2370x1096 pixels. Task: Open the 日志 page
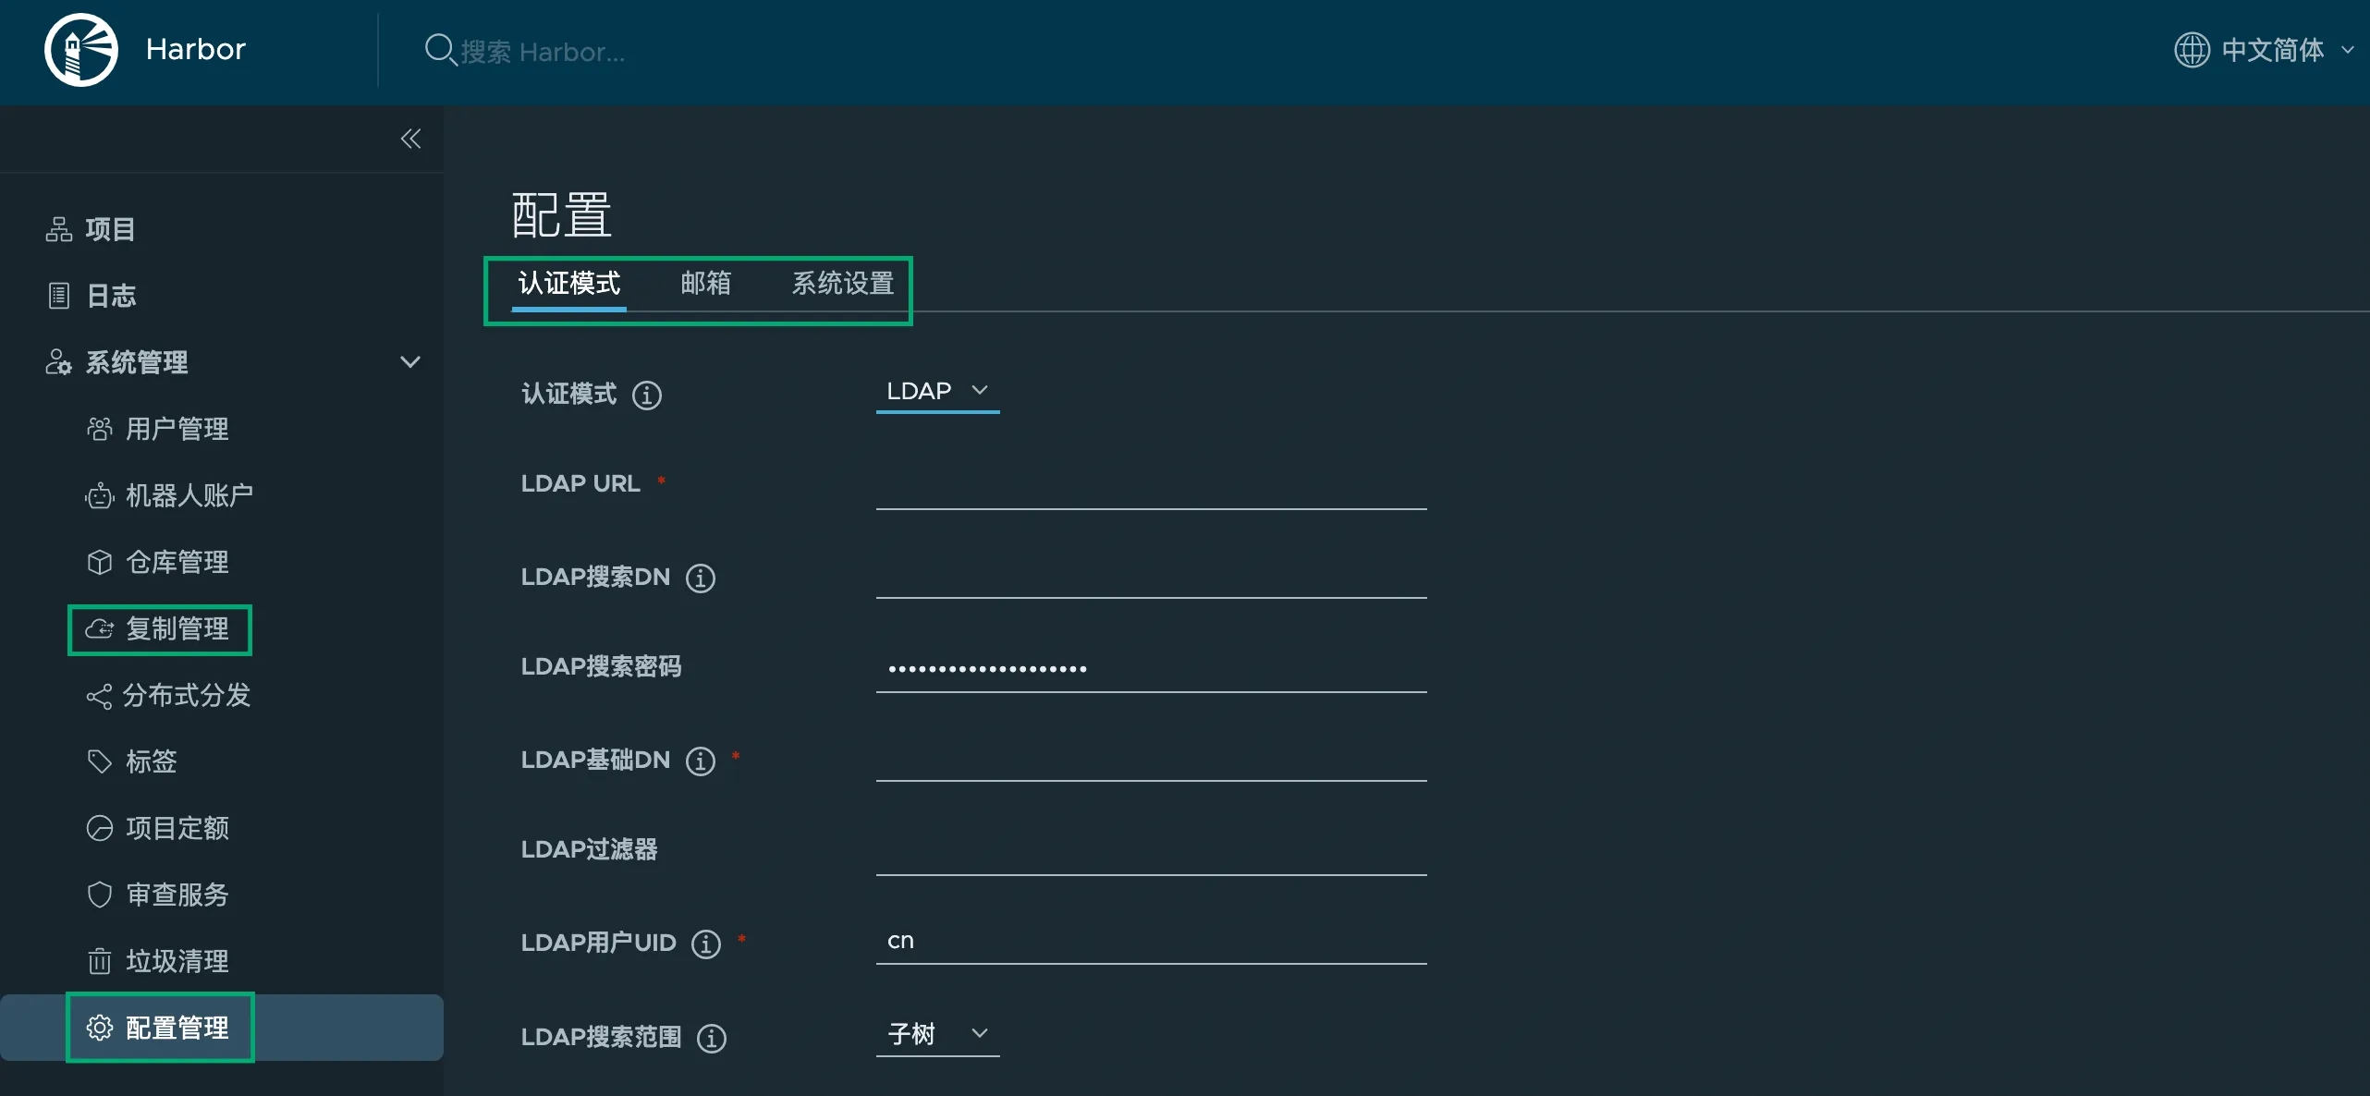coord(109,295)
